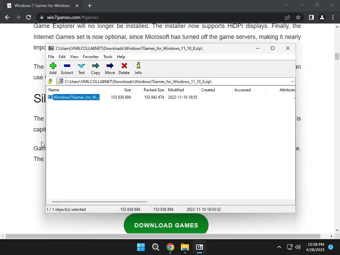Open the File menu in 7-Zip
The image size is (340, 255).
[51, 56]
